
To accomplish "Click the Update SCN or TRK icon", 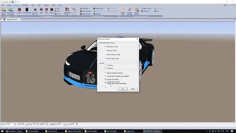I will coord(67,11).
